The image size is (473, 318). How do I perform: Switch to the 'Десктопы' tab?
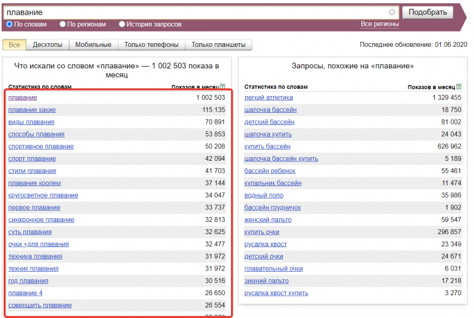[x=47, y=45]
